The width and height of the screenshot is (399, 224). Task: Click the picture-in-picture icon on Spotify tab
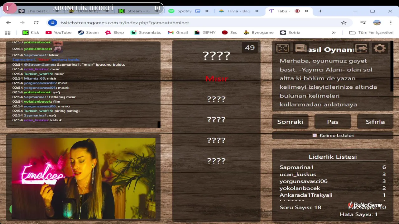tap(197, 11)
